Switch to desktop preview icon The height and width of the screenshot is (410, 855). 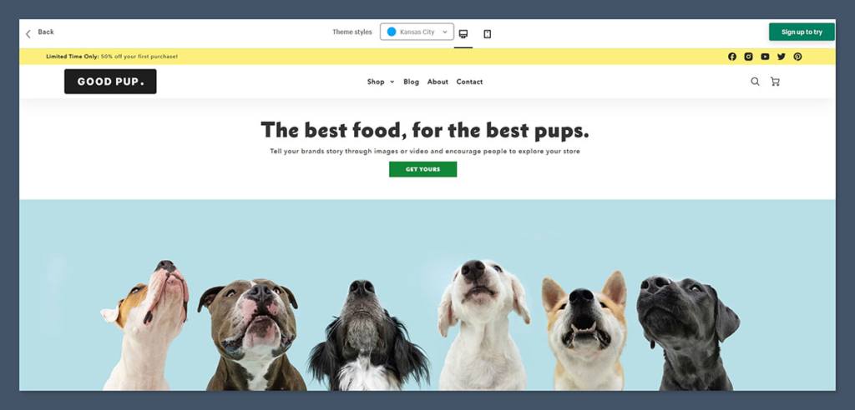coord(463,34)
